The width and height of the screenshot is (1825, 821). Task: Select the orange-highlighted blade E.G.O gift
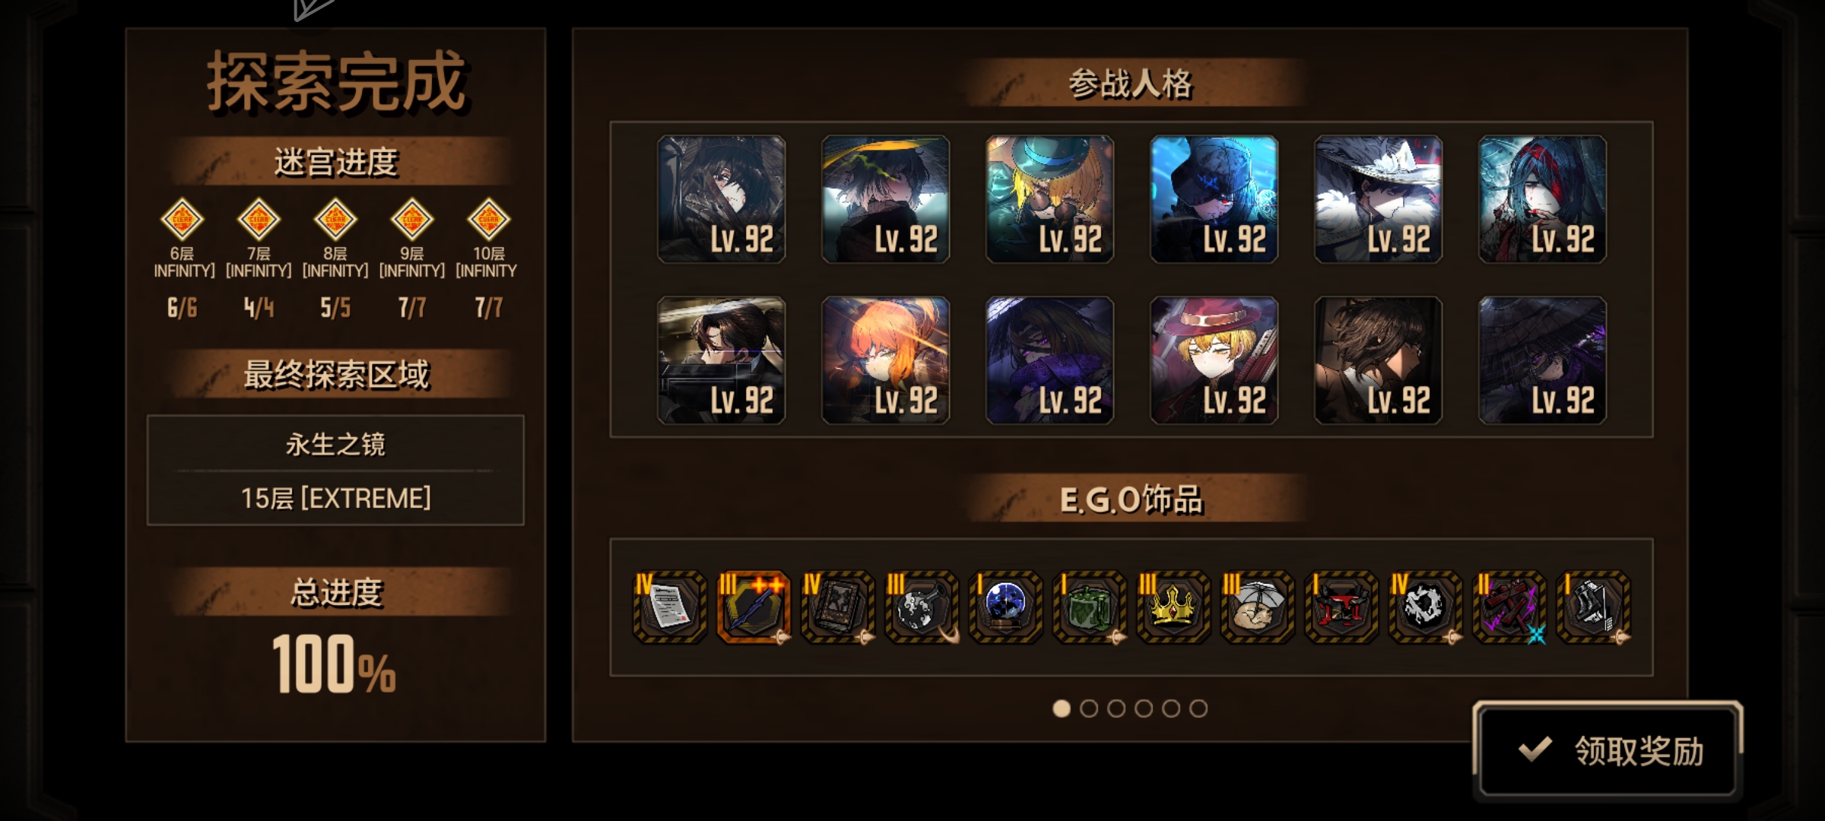pyautogui.click(x=754, y=607)
